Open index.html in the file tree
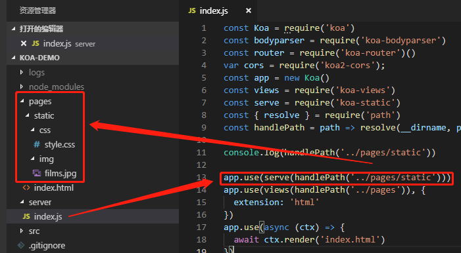The height and width of the screenshot is (253, 461). click(54, 187)
